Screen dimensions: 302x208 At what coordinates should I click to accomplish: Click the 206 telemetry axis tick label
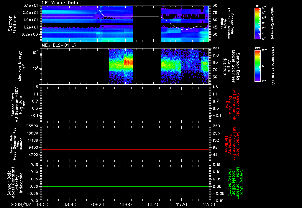216,133
